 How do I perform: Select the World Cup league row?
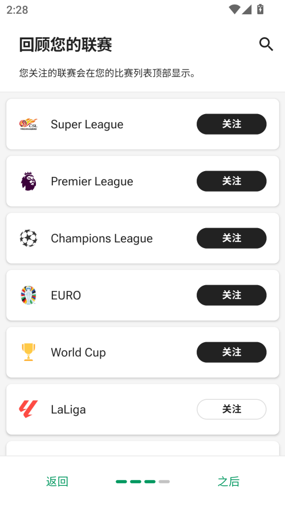pyautogui.click(x=142, y=352)
